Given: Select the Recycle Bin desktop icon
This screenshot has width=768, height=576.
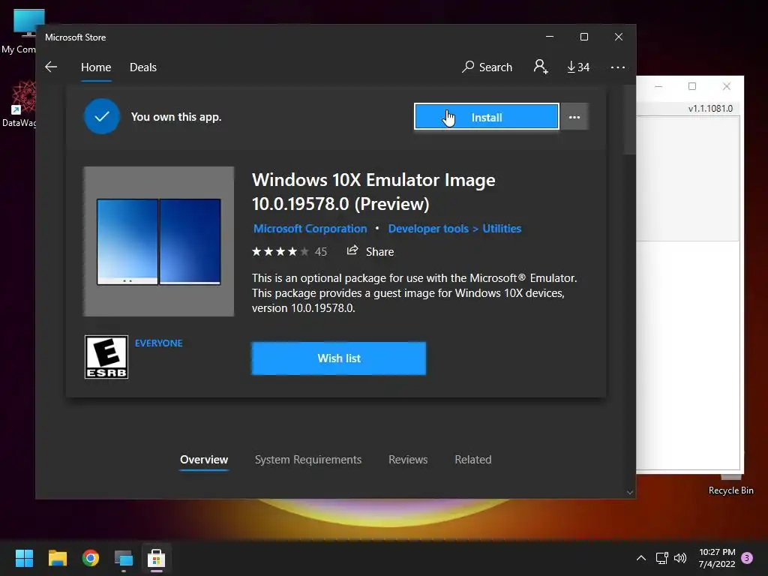Looking at the screenshot, I should point(730,485).
